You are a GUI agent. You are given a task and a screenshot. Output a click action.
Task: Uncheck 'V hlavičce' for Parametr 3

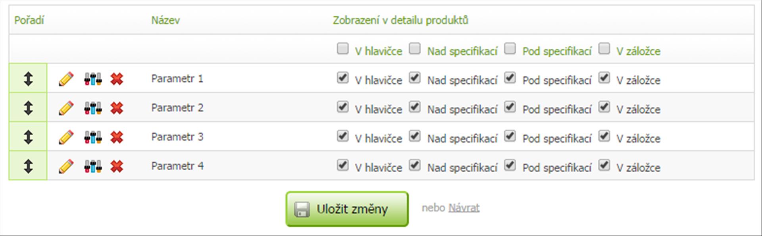pyautogui.click(x=343, y=136)
